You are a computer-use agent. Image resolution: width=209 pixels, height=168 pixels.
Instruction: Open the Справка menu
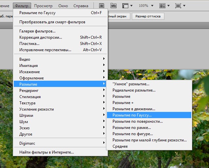[81, 6]
